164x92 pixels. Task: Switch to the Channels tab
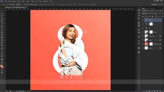pyautogui.click(x=152, y=8)
